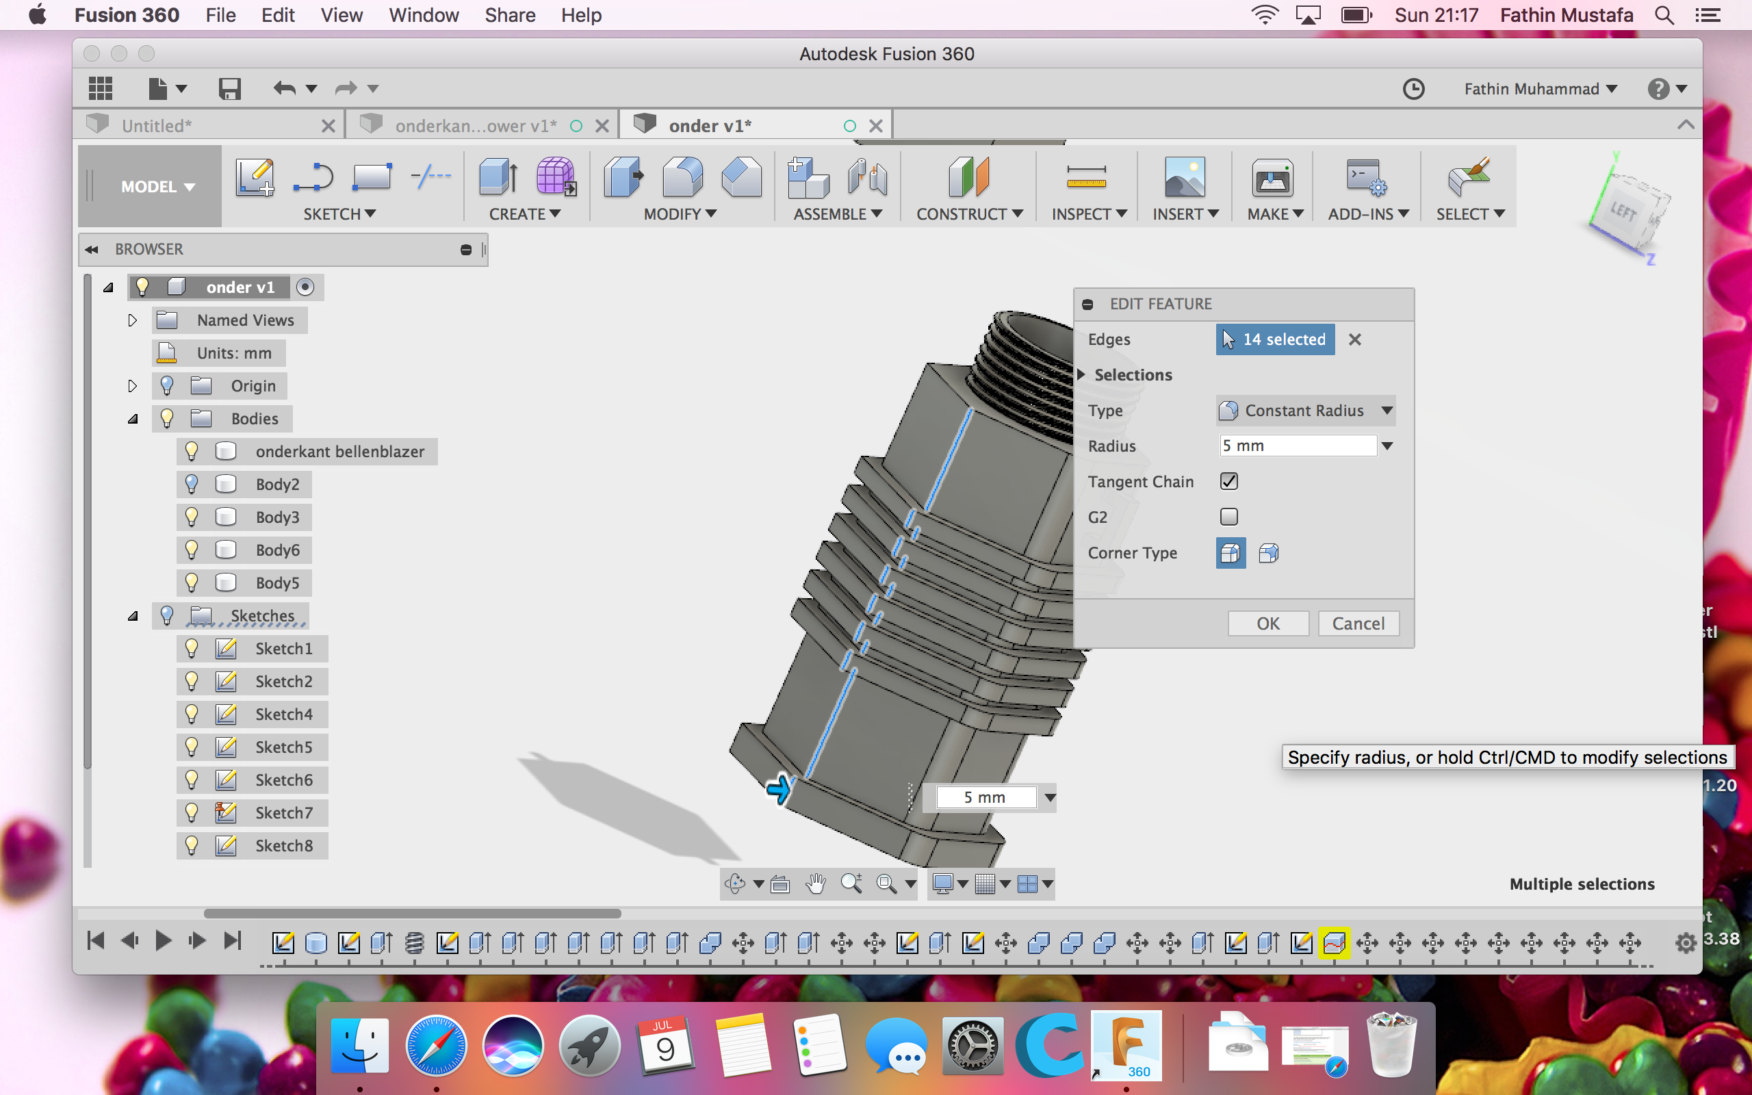Click the New Component assemble icon
The height and width of the screenshot is (1095, 1752).
(x=808, y=177)
